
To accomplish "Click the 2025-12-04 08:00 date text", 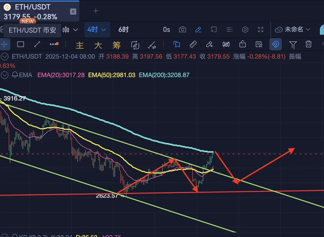I will point(70,56).
